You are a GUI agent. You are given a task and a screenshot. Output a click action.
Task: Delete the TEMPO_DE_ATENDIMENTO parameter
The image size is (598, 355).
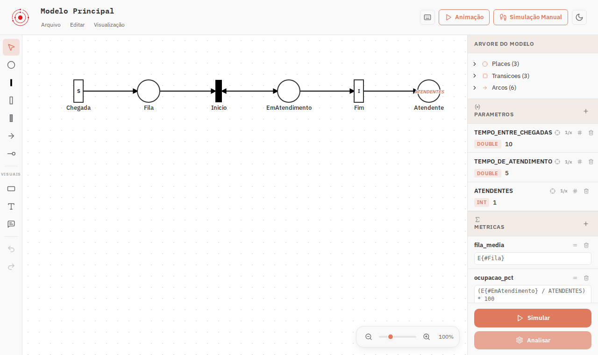[591, 162]
